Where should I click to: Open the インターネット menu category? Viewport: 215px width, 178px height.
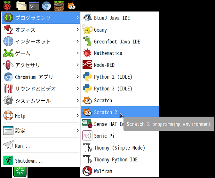pos(41,41)
